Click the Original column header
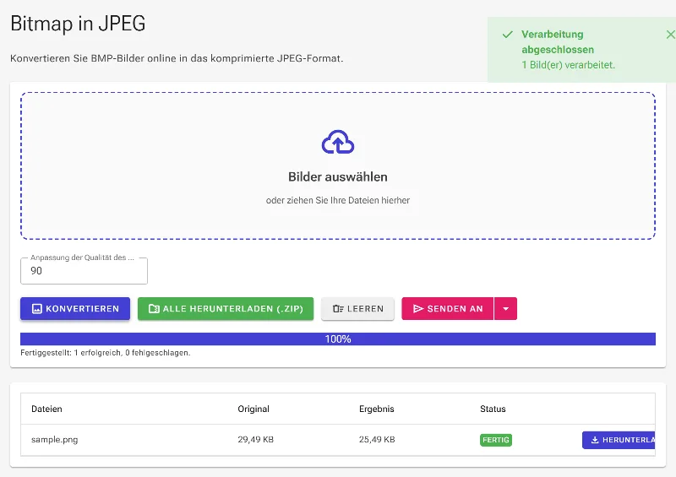Viewport: 676px width, 477px height. (253, 409)
